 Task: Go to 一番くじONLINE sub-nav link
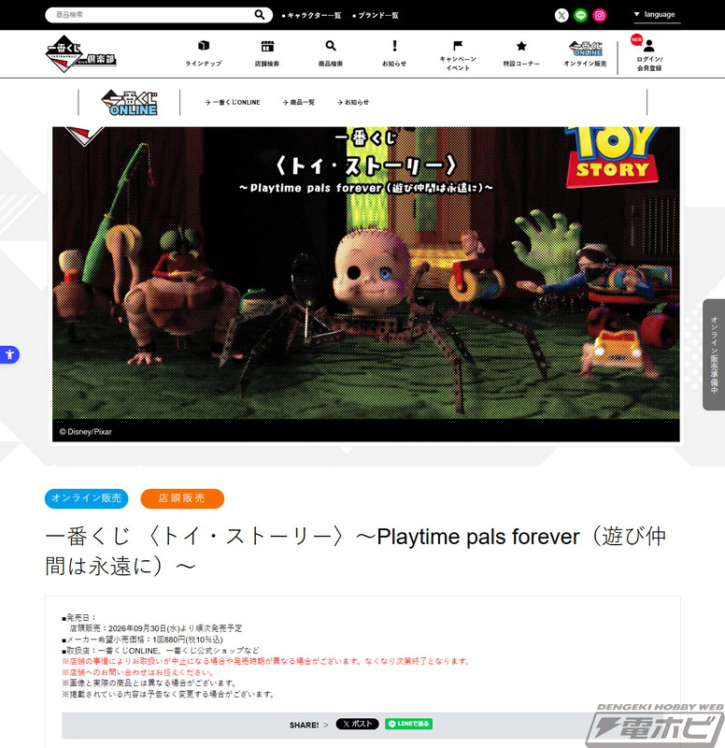pos(233,102)
